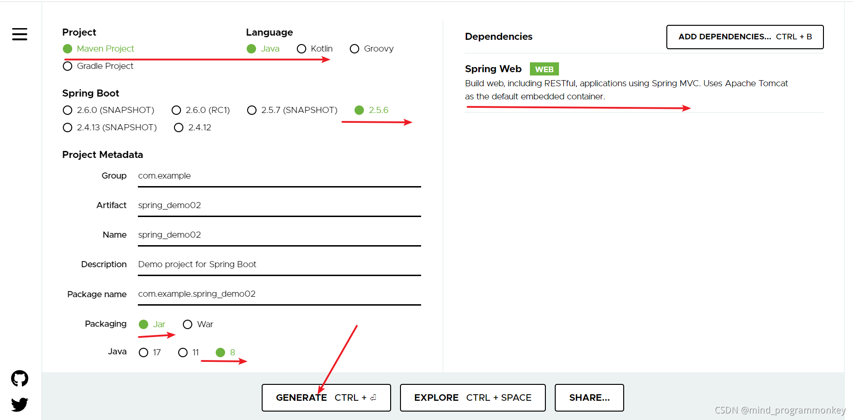
Task: Open the hamburger menu icon
Action: pos(20,34)
